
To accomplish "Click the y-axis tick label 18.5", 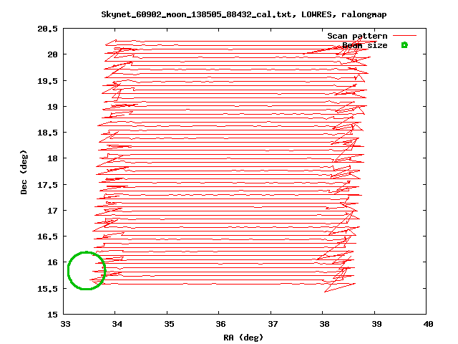I will click(x=47, y=133).
